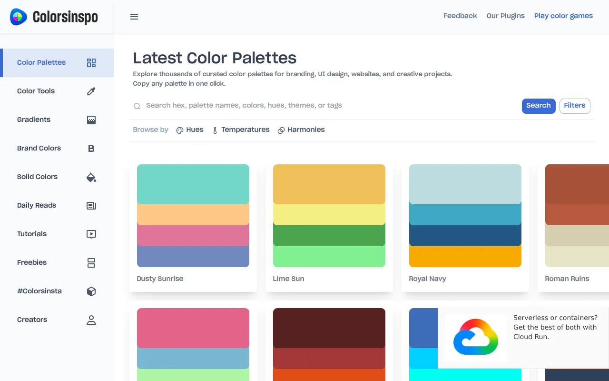Select teal swatch in Dusty Sunrise palette
This screenshot has width=609, height=381.
tap(193, 183)
